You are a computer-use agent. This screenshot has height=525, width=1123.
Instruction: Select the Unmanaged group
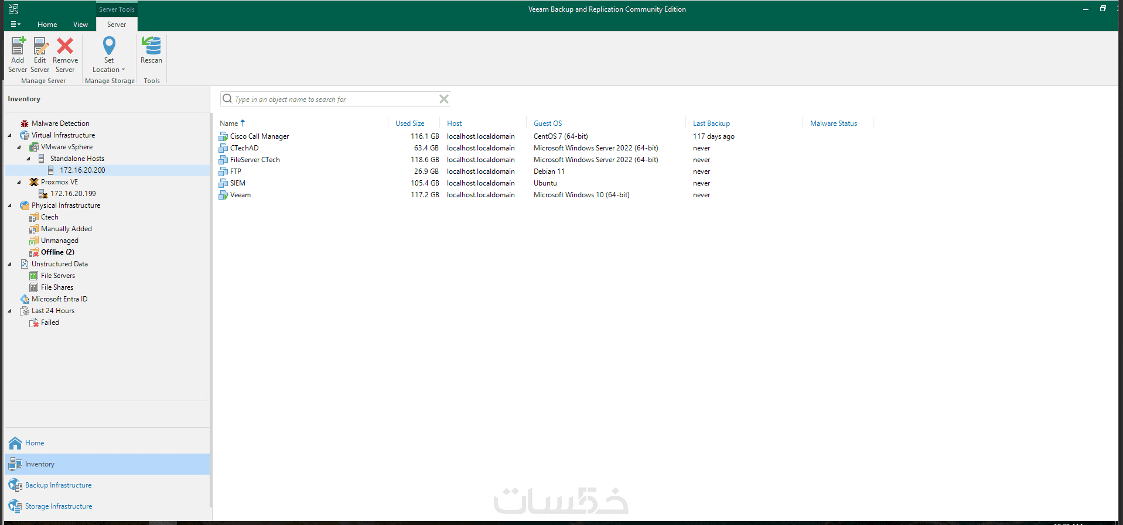click(59, 241)
